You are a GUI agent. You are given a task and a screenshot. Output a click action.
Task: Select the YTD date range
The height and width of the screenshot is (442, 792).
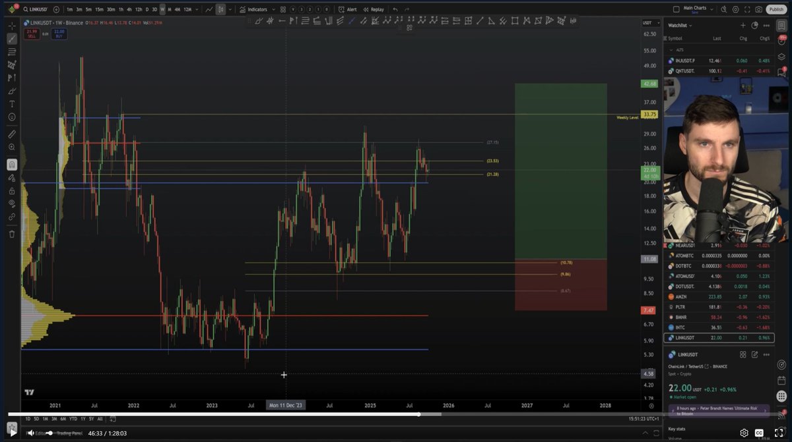(x=73, y=419)
